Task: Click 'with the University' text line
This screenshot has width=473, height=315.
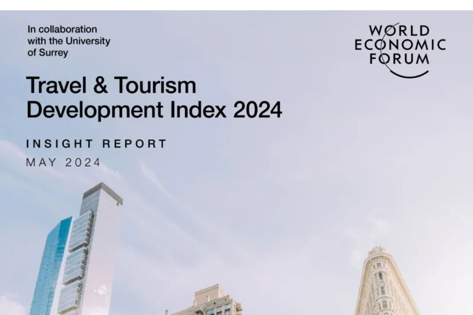Action: tap(69, 41)
